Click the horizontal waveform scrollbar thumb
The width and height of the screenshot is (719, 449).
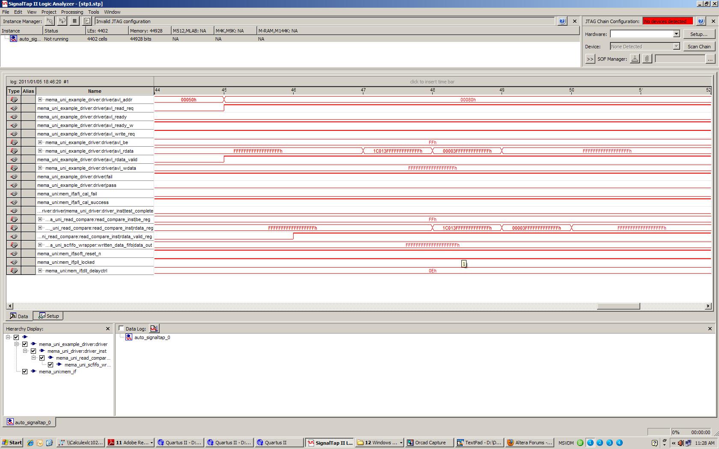(618, 306)
